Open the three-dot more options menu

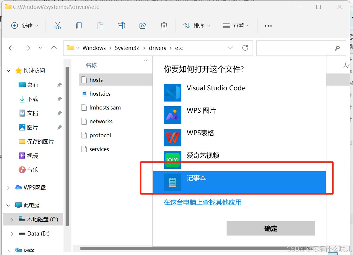point(268,26)
